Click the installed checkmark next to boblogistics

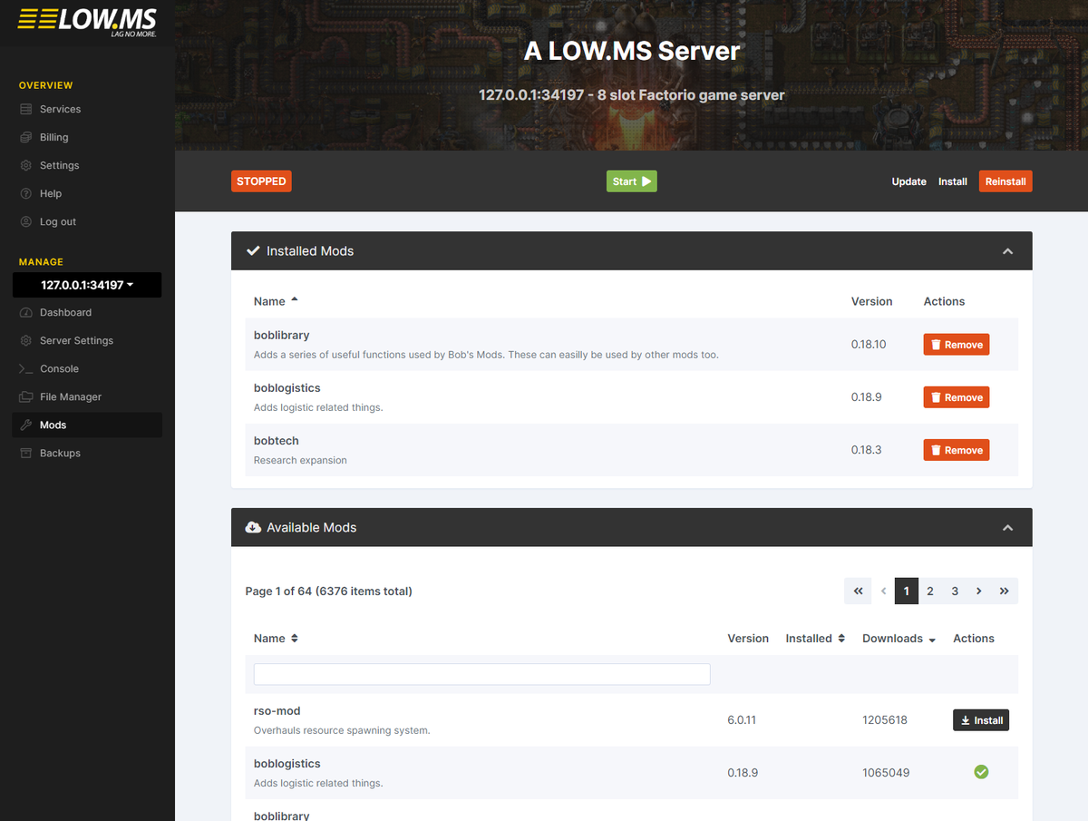(981, 772)
